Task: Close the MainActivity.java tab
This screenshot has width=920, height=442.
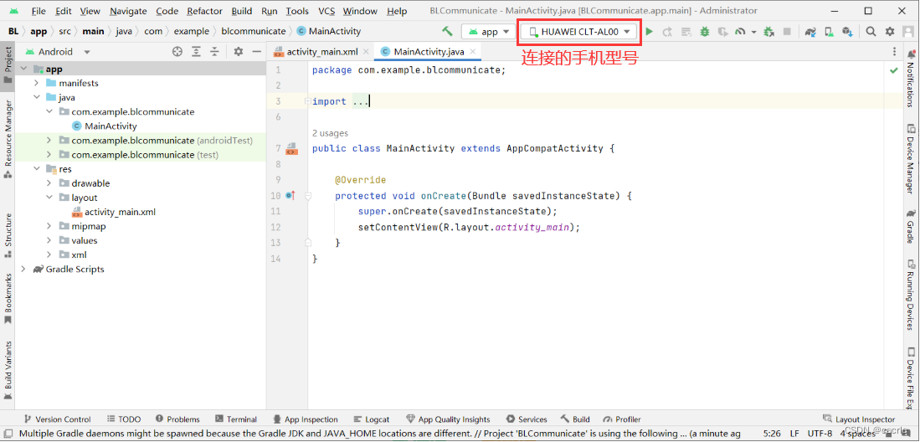Action: (473, 52)
